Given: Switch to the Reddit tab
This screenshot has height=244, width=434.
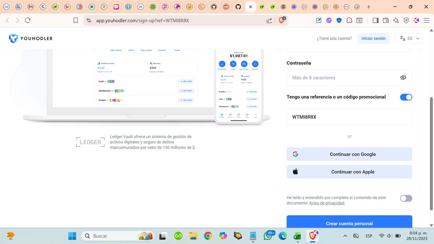Looking at the screenshot, I should pyautogui.click(x=226, y=7).
